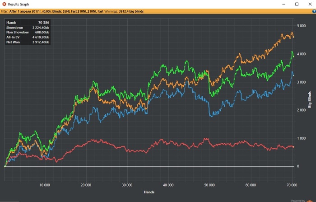This screenshot has width=316, height=202.
Task: Click the blue Showdown line endpoint
Action: [x=294, y=75]
